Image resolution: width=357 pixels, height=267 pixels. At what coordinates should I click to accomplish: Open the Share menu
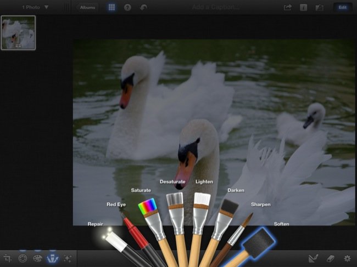click(287, 8)
